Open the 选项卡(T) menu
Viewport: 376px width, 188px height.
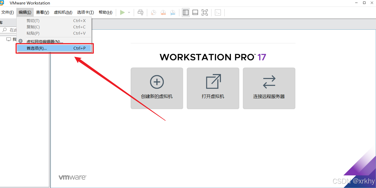coord(86,12)
